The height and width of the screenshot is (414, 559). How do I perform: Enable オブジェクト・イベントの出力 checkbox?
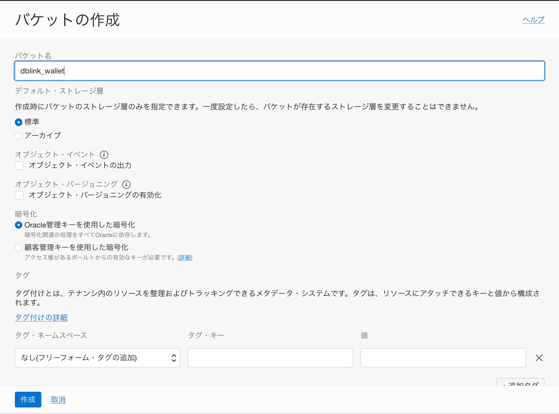click(x=19, y=165)
